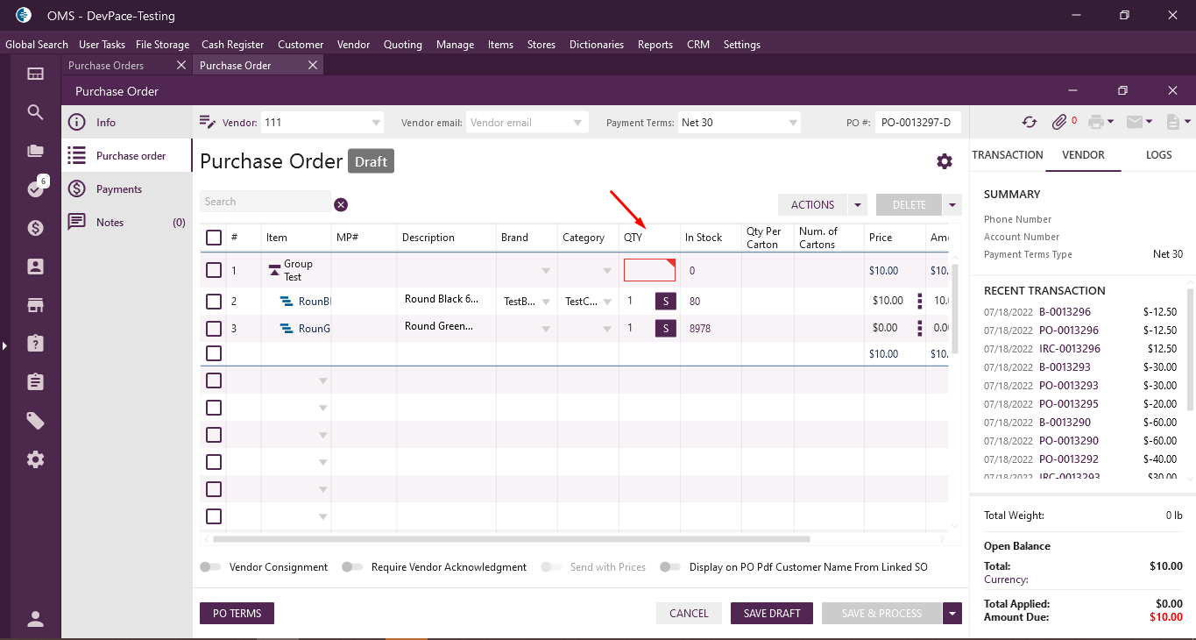Click the Save Draft button
The width and height of the screenshot is (1196, 640).
coord(772,614)
